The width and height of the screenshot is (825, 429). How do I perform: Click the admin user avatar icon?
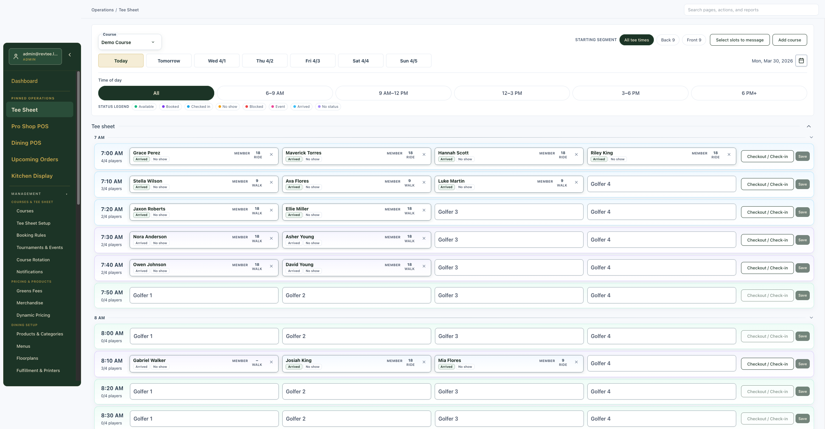tap(16, 56)
